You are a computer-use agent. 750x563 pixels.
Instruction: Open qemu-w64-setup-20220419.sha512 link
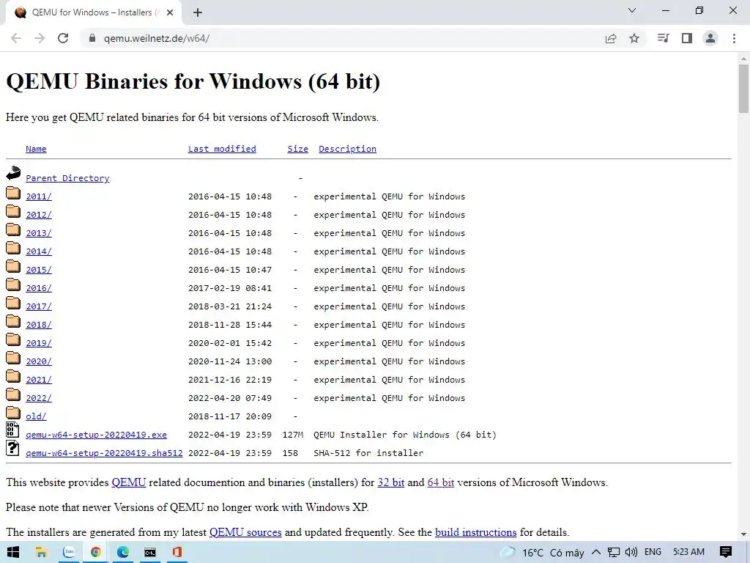(104, 453)
